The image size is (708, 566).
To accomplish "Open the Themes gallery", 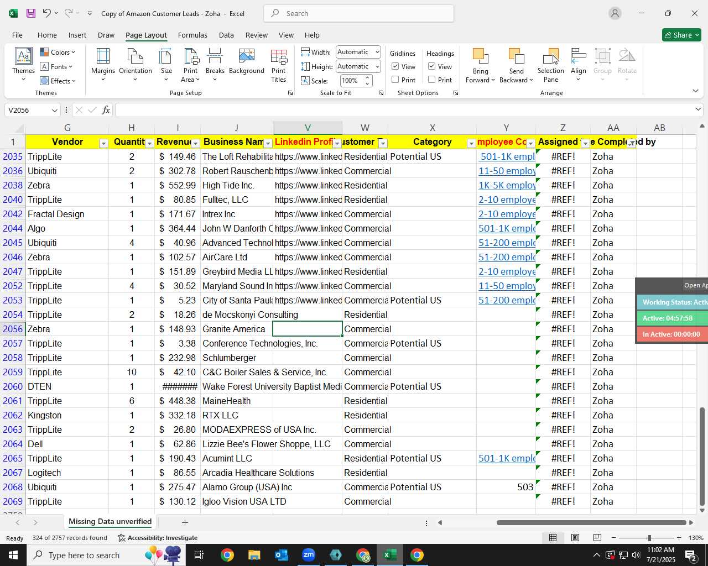I will click(x=23, y=65).
